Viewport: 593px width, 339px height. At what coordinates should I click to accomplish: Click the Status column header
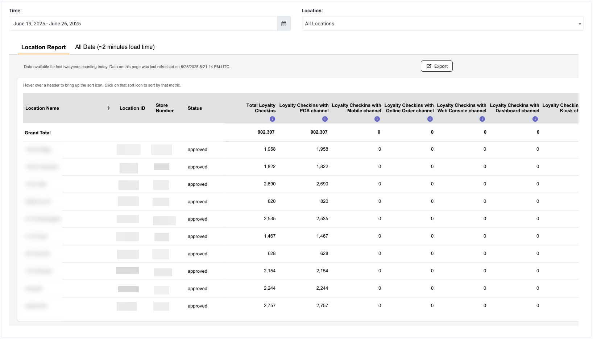tap(195, 108)
